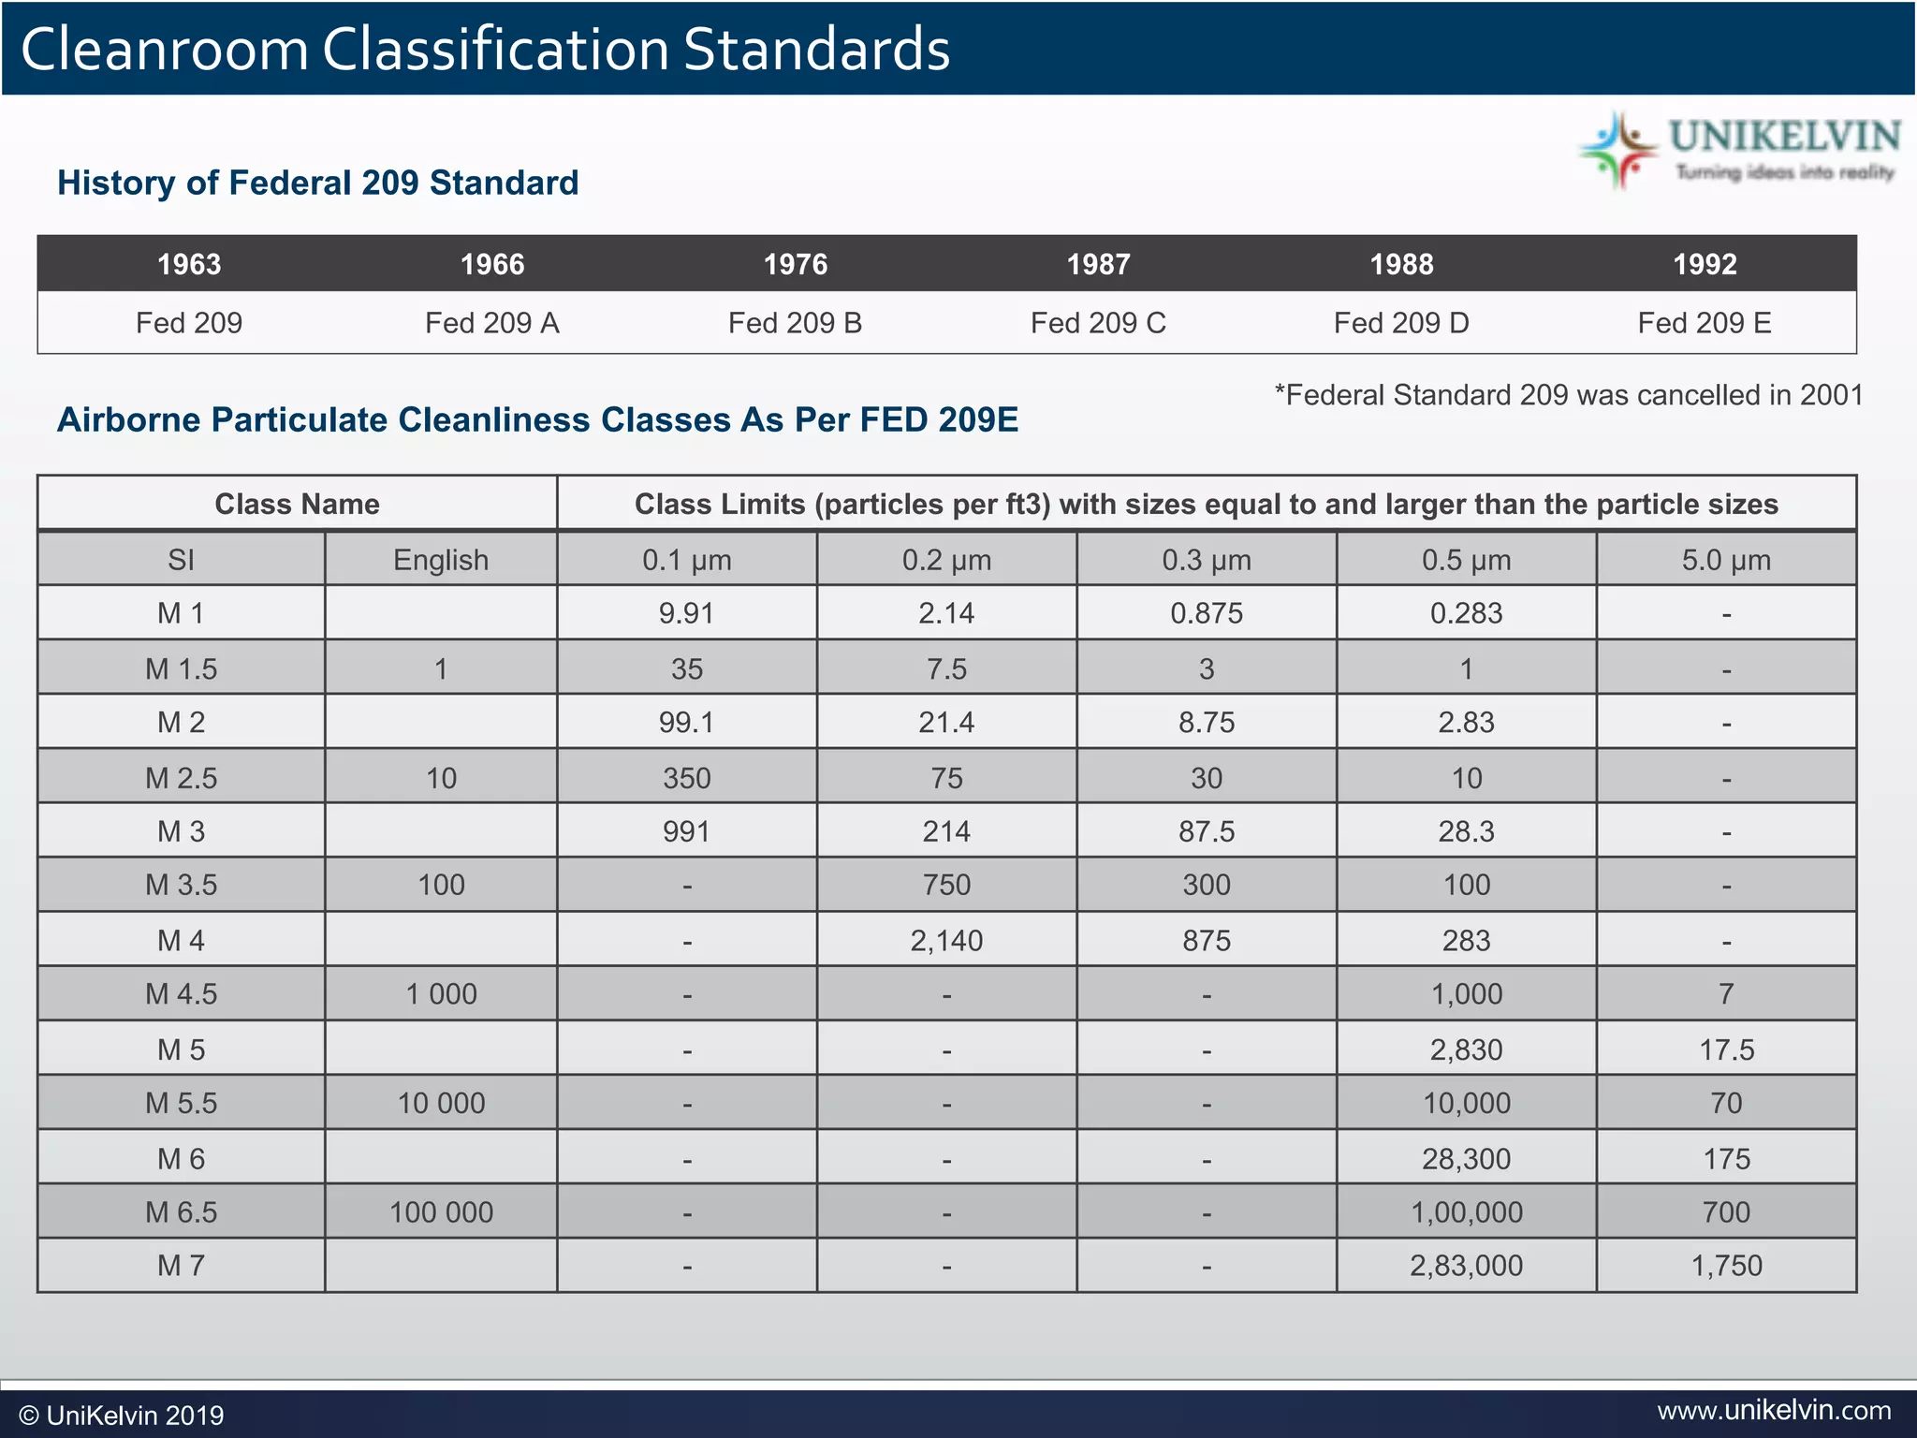This screenshot has width=1917, height=1438.
Task: Select the UniKelvin 2019 copyright text
Action: (x=122, y=1416)
